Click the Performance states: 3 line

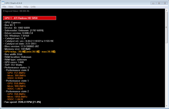click(16, 68)
